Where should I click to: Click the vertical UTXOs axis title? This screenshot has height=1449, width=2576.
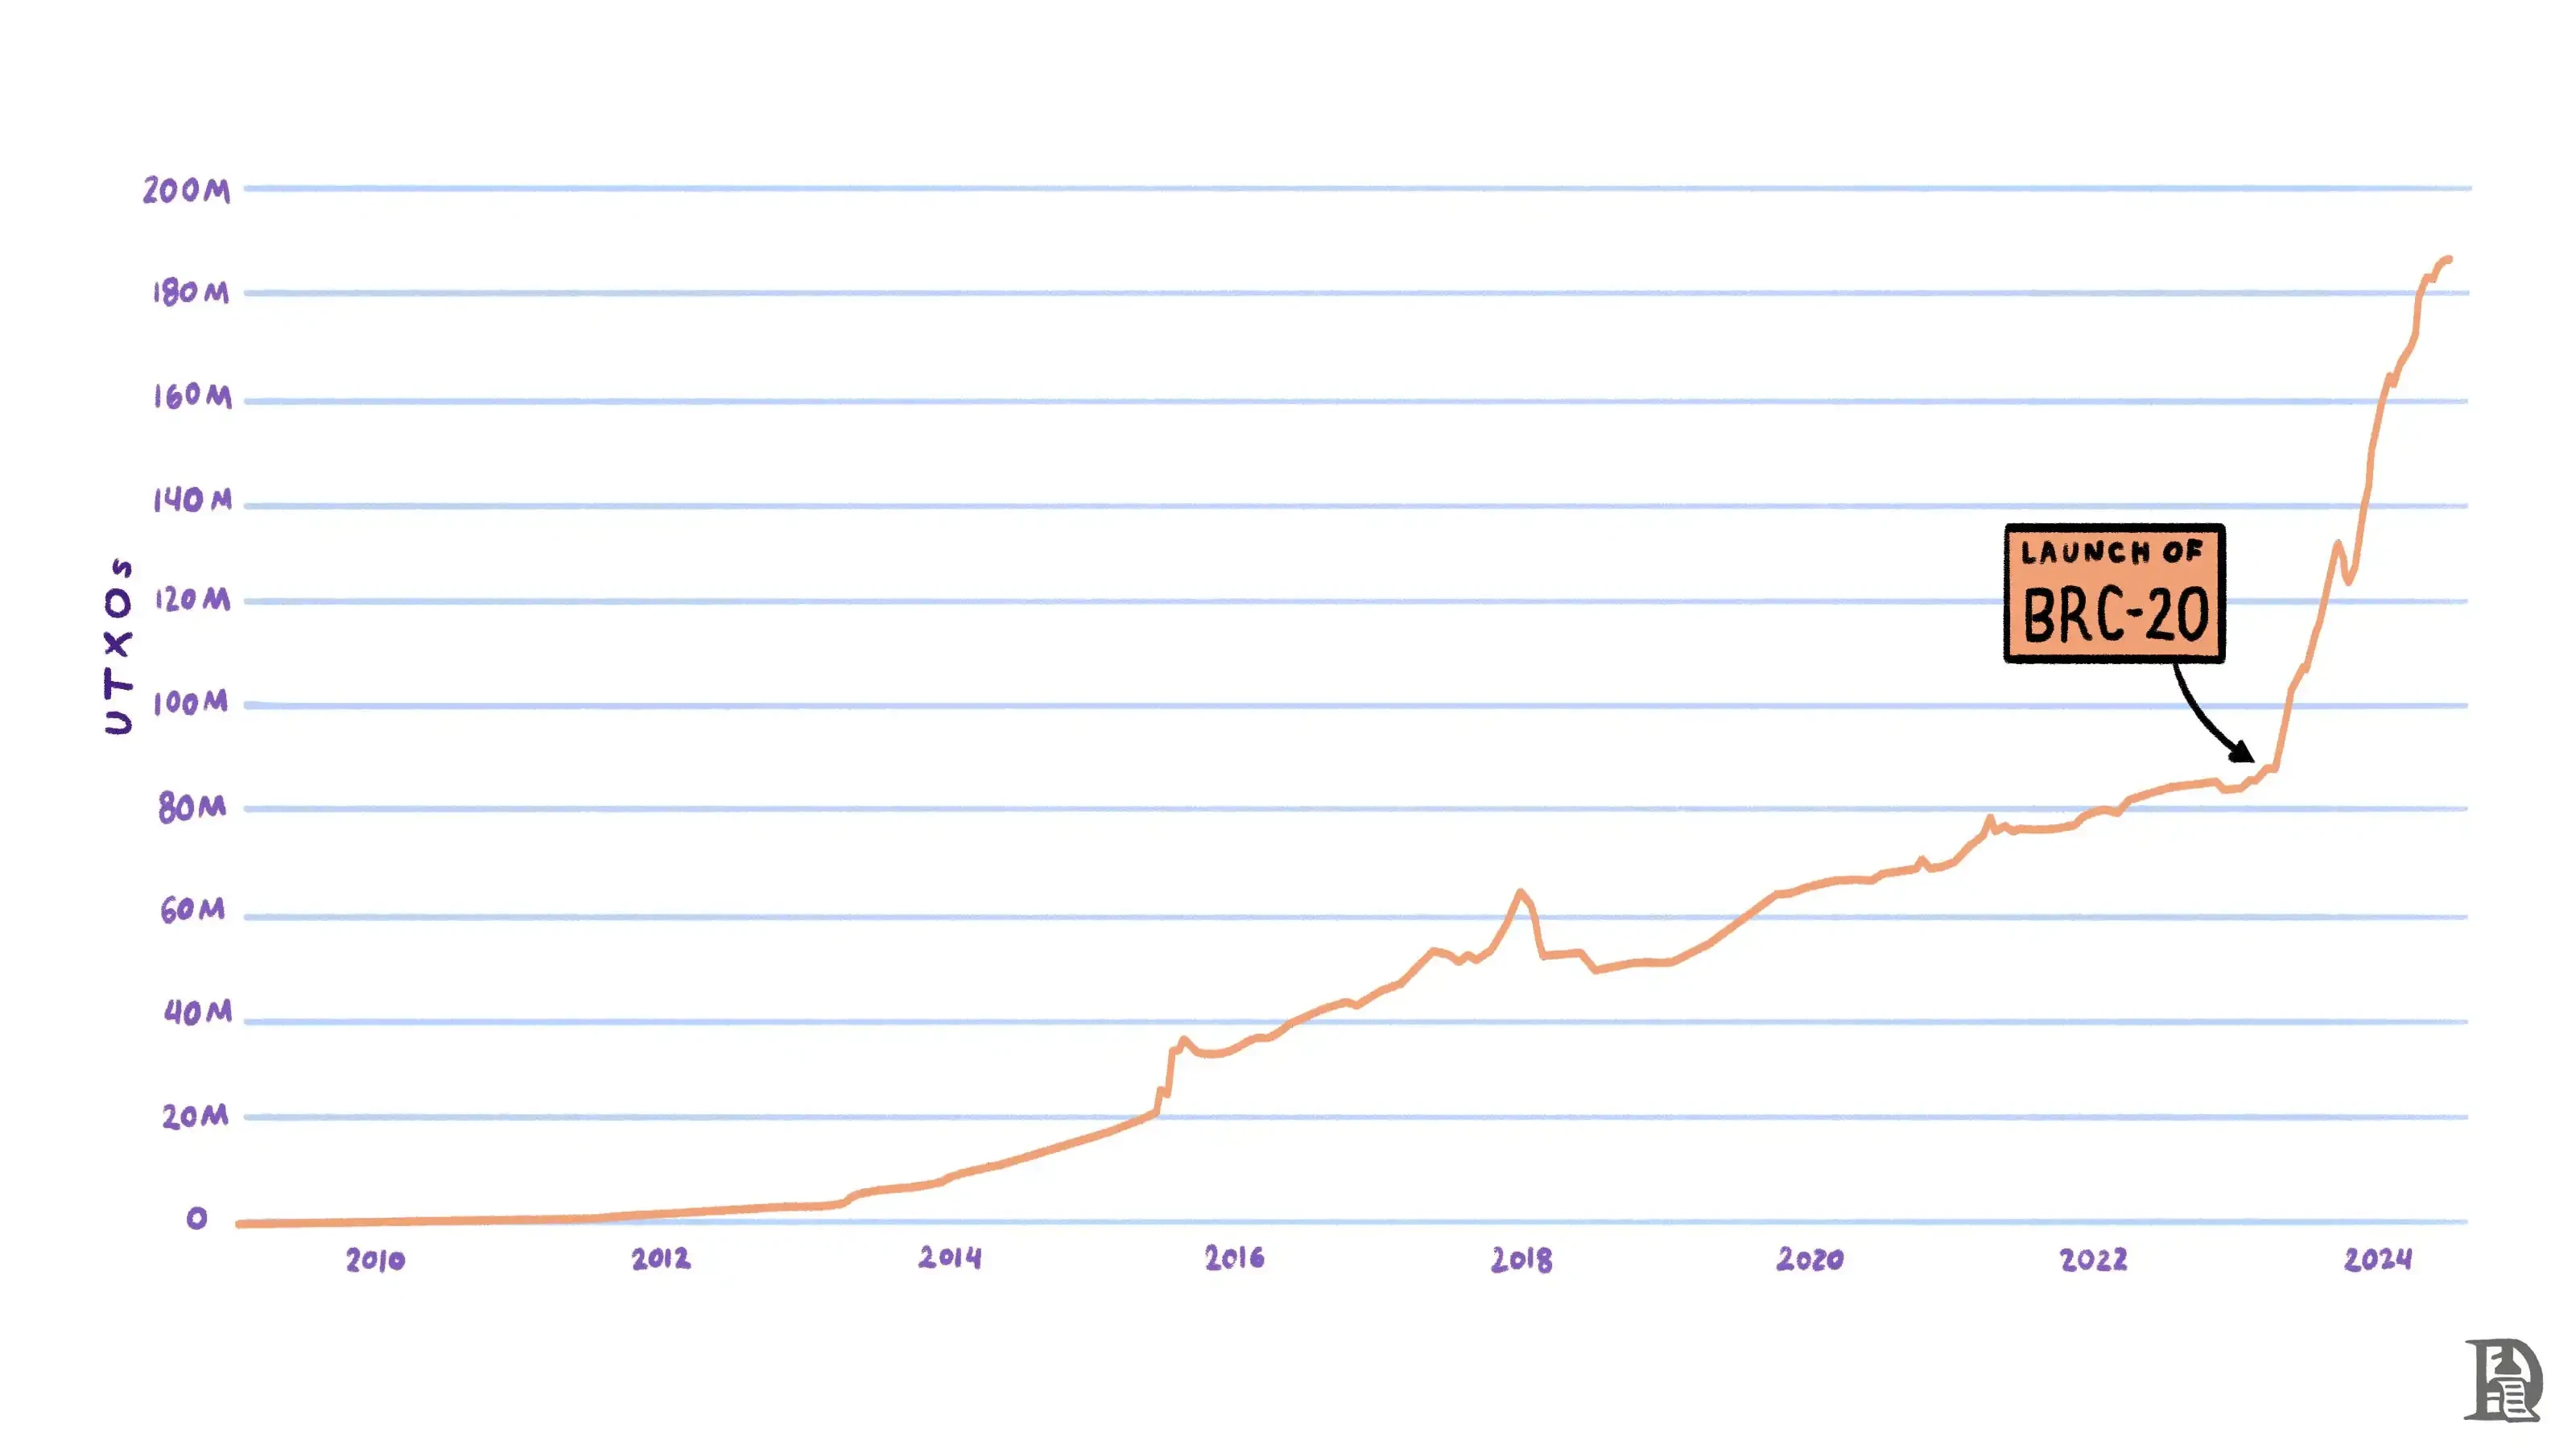pyautogui.click(x=119, y=646)
